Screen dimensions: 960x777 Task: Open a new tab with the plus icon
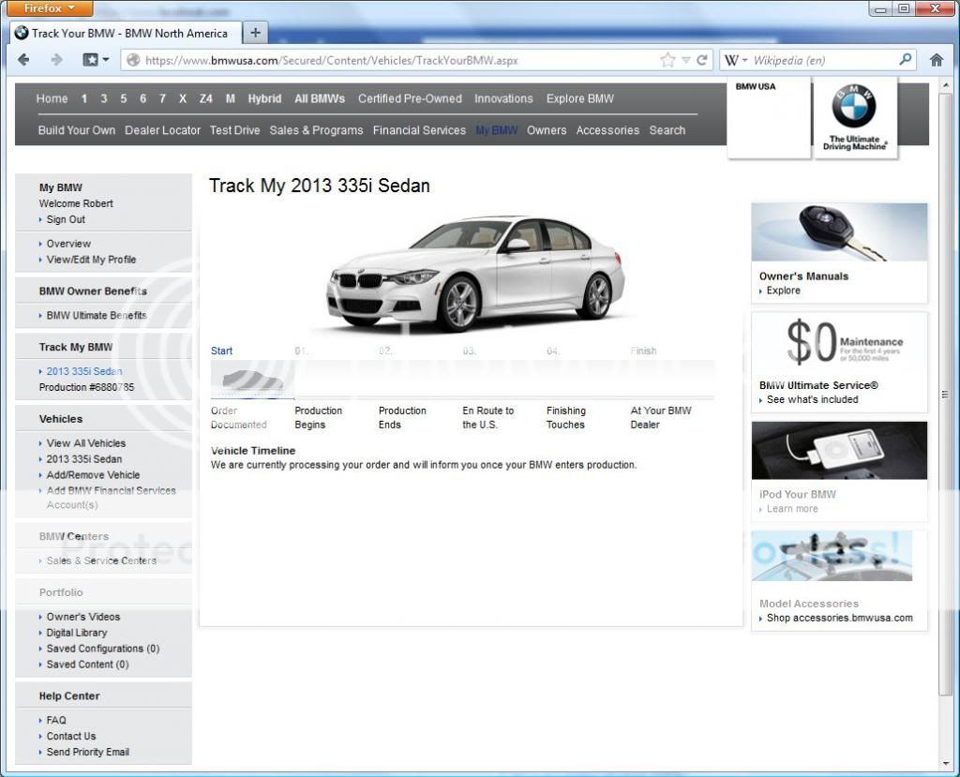(x=254, y=32)
